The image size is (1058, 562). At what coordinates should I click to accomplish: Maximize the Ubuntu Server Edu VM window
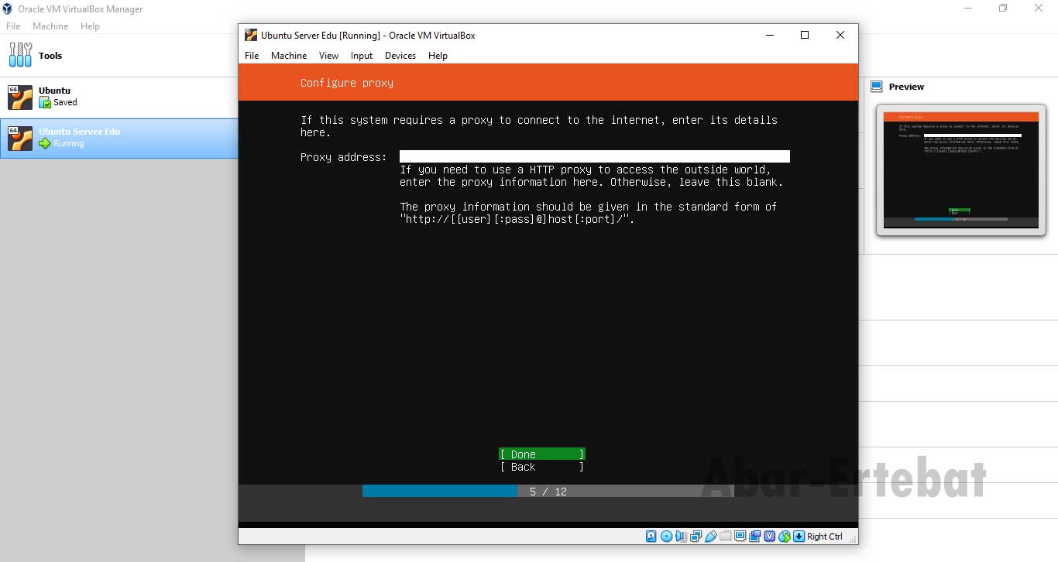pyautogui.click(x=805, y=35)
